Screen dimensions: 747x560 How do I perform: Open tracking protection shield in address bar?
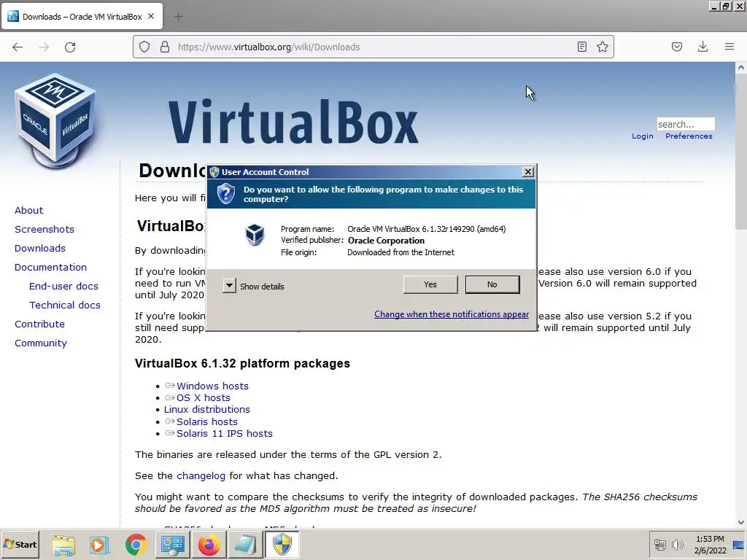pyautogui.click(x=144, y=47)
